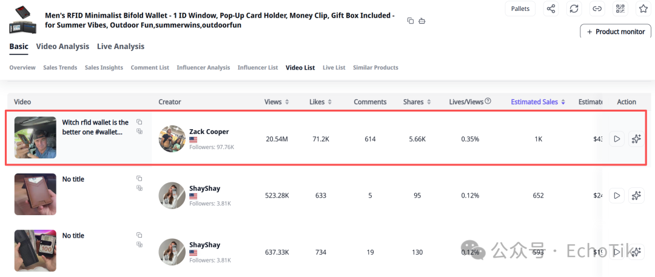Click the refresh icon in top toolbar
Image resolution: width=655 pixels, height=277 pixels.
pyautogui.click(x=574, y=8)
